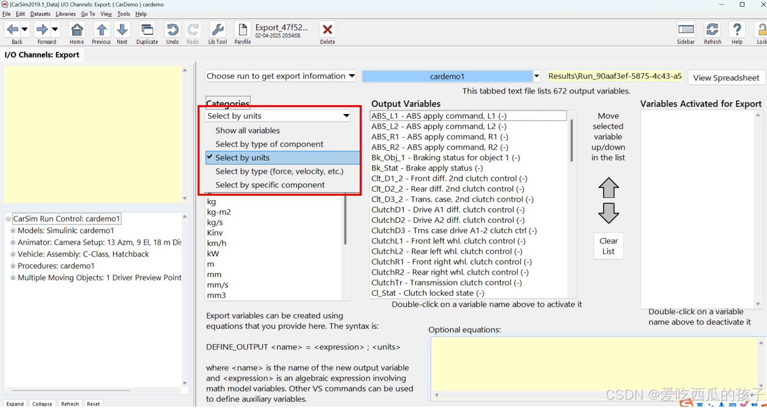Pick the checked 'Select by units' option
Image resolution: width=767 pixels, height=408 pixels.
coord(282,158)
